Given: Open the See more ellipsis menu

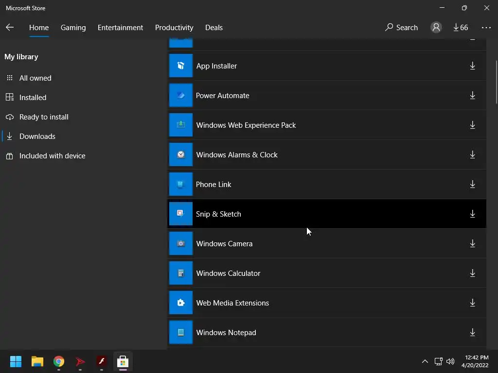Looking at the screenshot, I should click(486, 28).
